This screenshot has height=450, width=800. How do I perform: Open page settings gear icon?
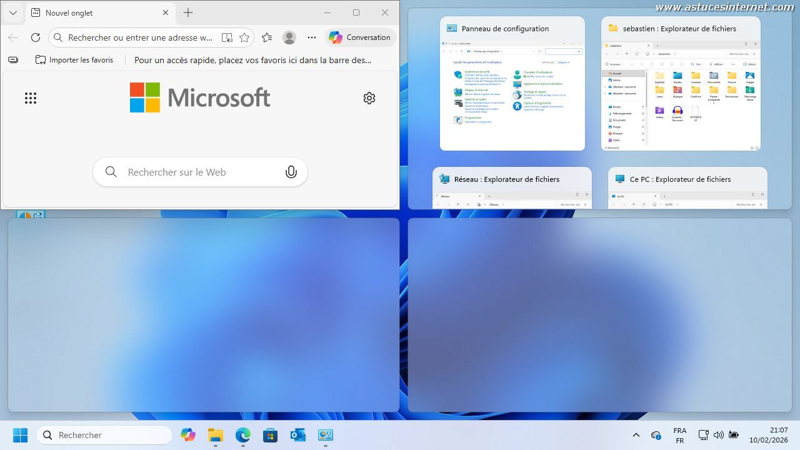[x=369, y=98]
